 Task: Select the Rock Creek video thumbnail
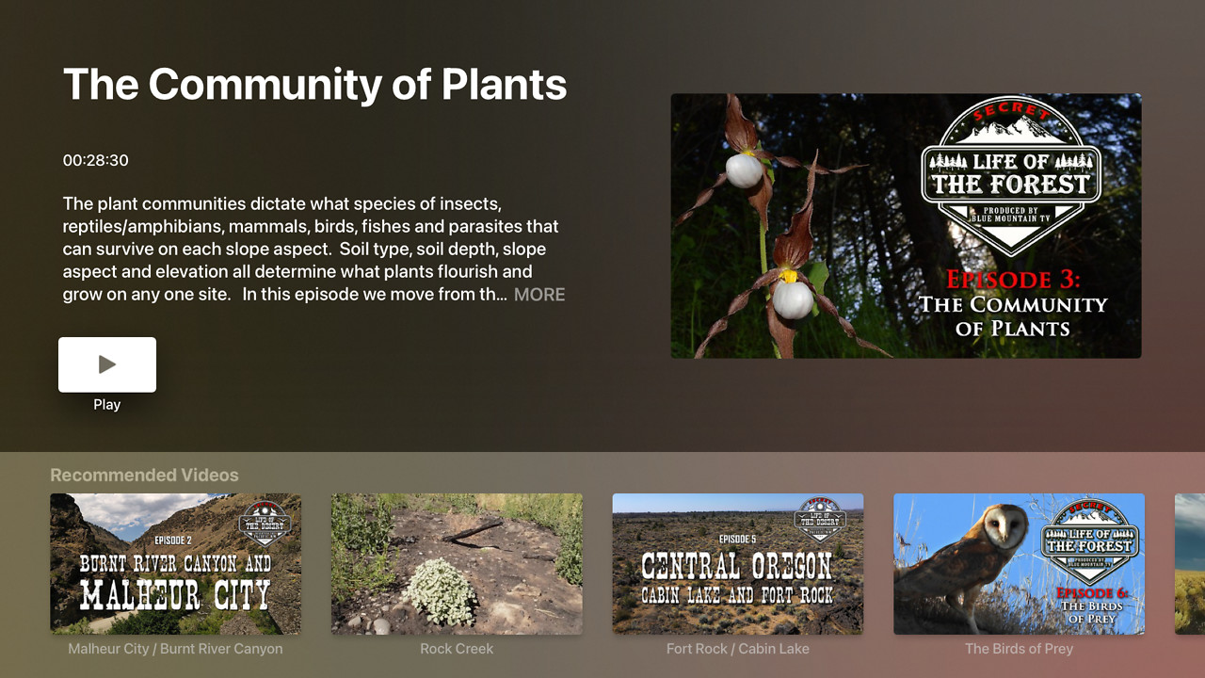[x=457, y=564]
